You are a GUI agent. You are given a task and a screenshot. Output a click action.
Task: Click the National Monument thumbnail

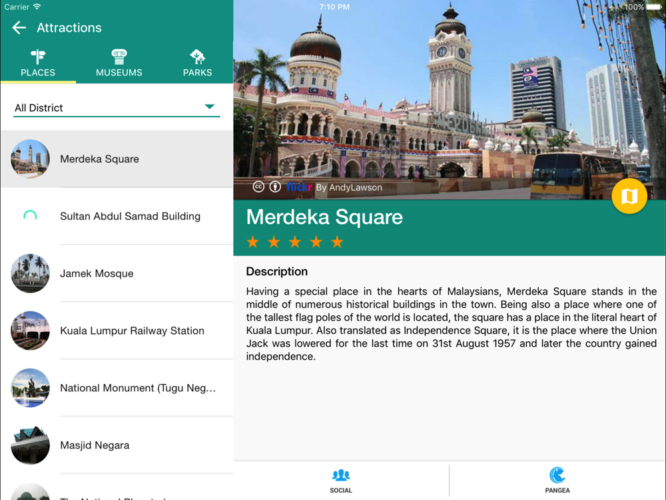pyautogui.click(x=30, y=388)
